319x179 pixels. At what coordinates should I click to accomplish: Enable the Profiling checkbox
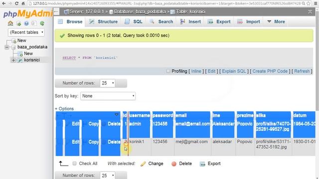click(168, 71)
